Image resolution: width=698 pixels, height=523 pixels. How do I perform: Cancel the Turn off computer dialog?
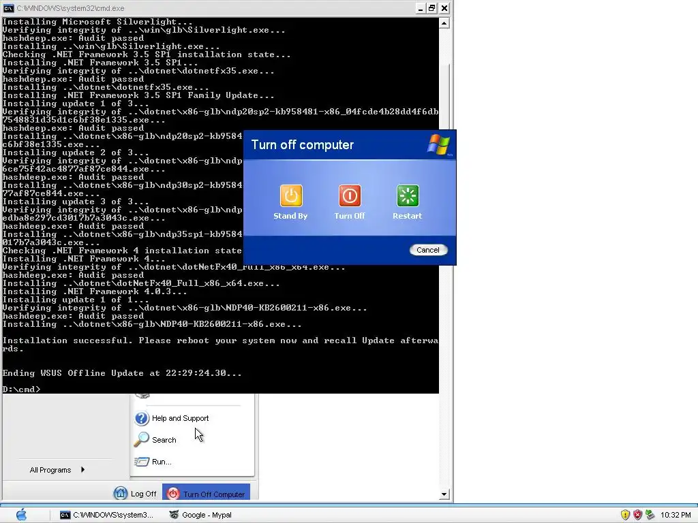(428, 250)
